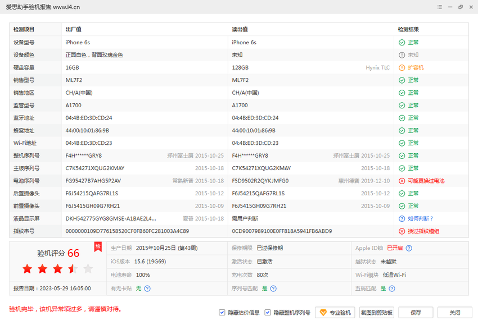Screen dimensions: 478x325
Task: Click the 换过指纹模组 result text
Action: point(423,231)
